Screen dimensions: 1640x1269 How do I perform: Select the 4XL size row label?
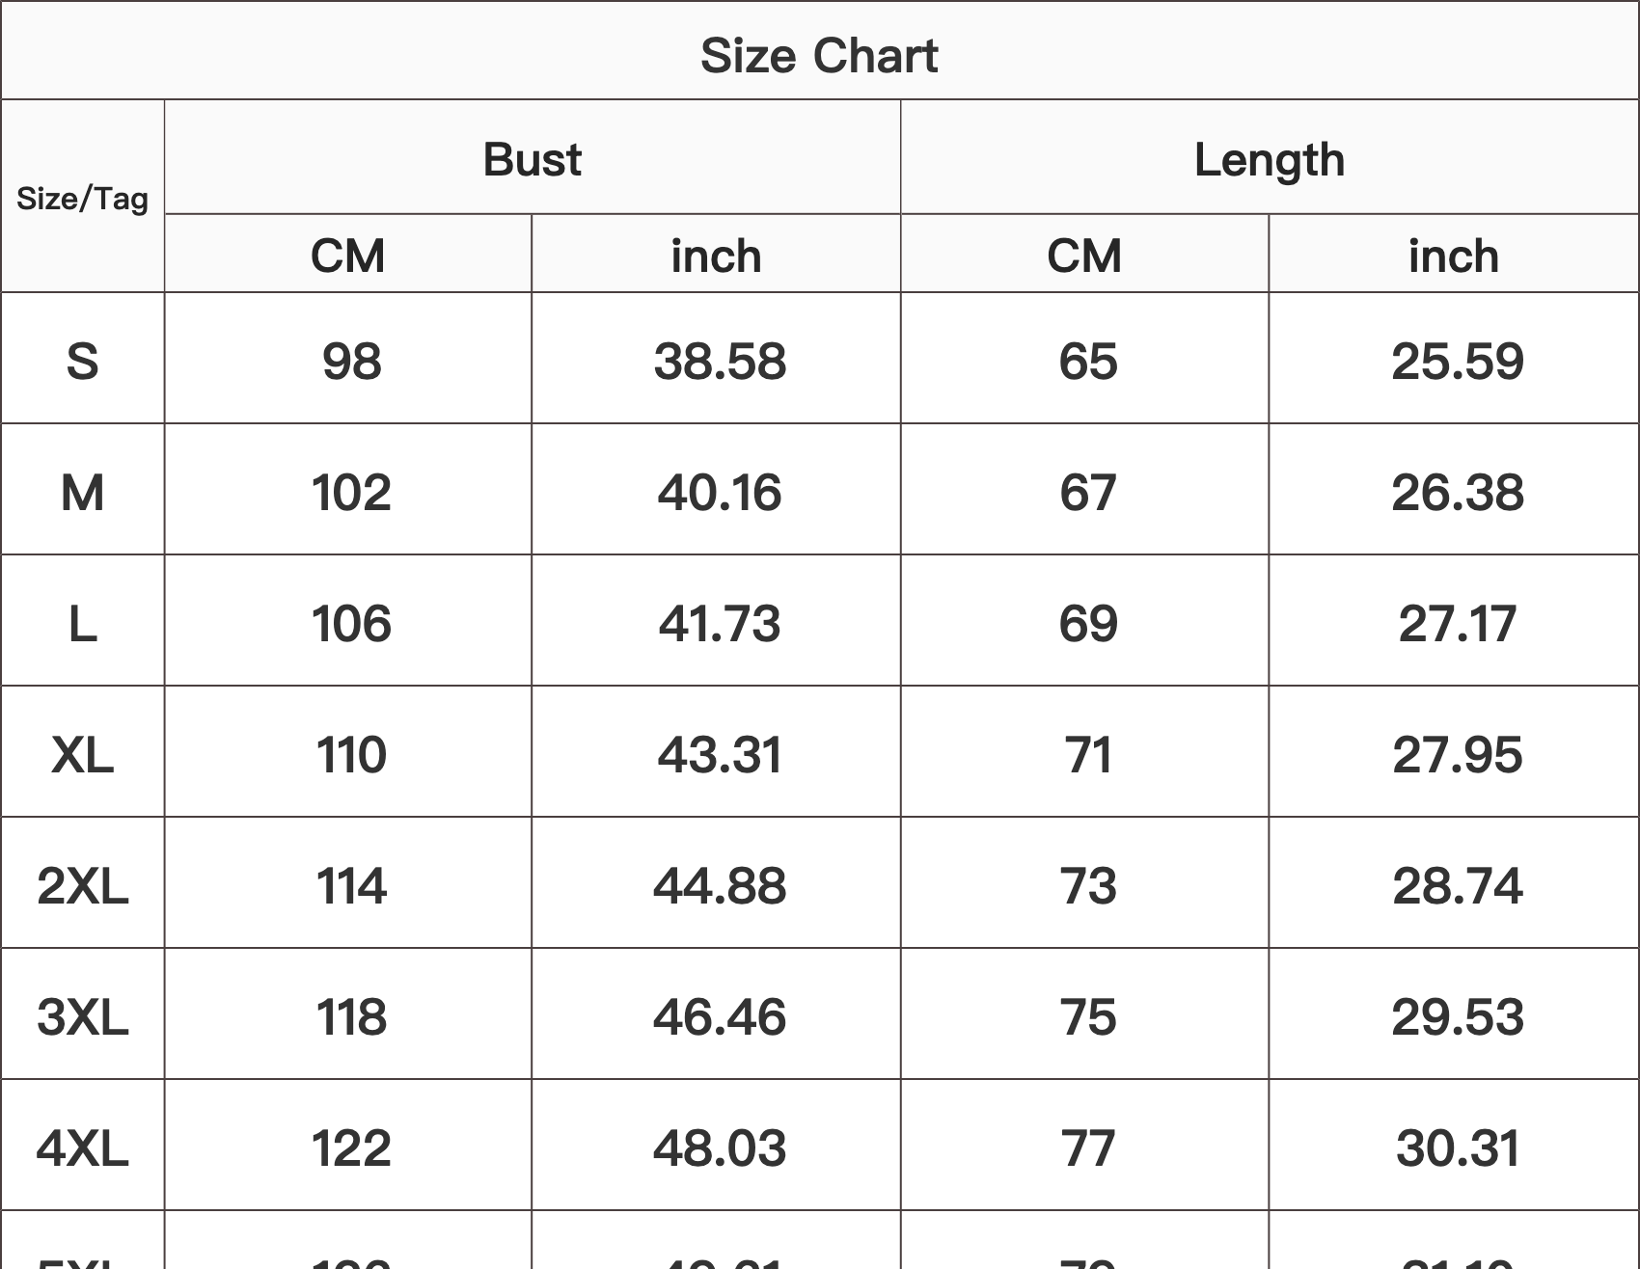82,1147
